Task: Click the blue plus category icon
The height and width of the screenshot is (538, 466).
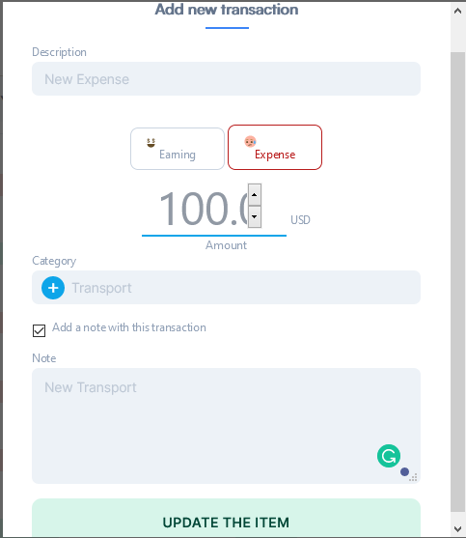Action: pos(53,288)
